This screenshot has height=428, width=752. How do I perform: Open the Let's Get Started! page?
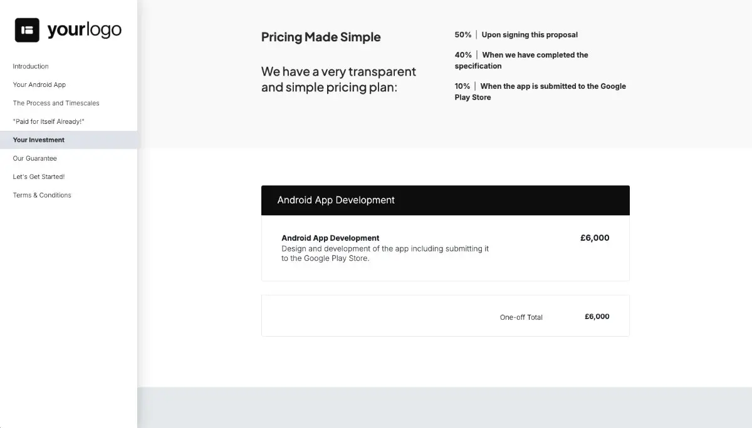click(x=39, y=176)
